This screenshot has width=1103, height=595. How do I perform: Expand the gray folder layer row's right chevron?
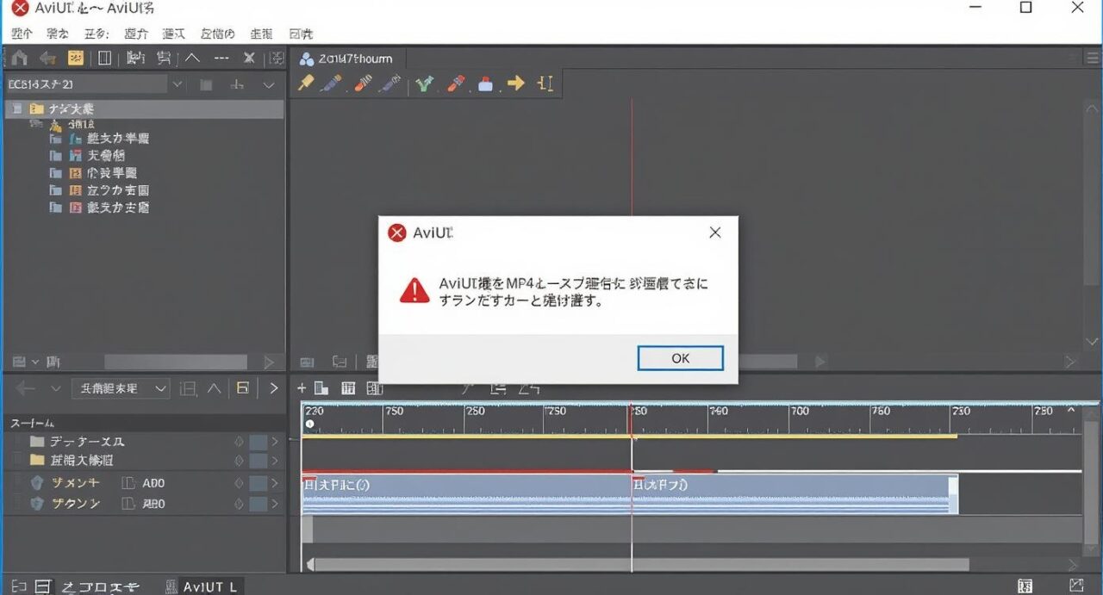tap(276, 442)
